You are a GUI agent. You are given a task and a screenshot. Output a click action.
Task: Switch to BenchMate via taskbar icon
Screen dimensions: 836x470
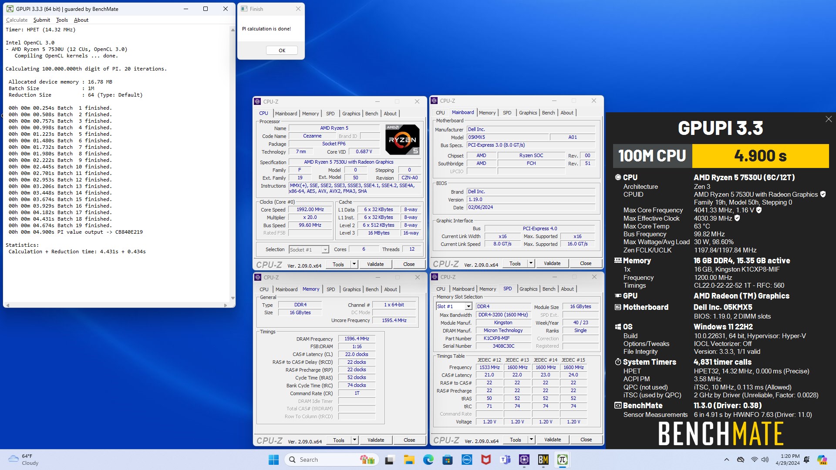(x=543, y=460)
